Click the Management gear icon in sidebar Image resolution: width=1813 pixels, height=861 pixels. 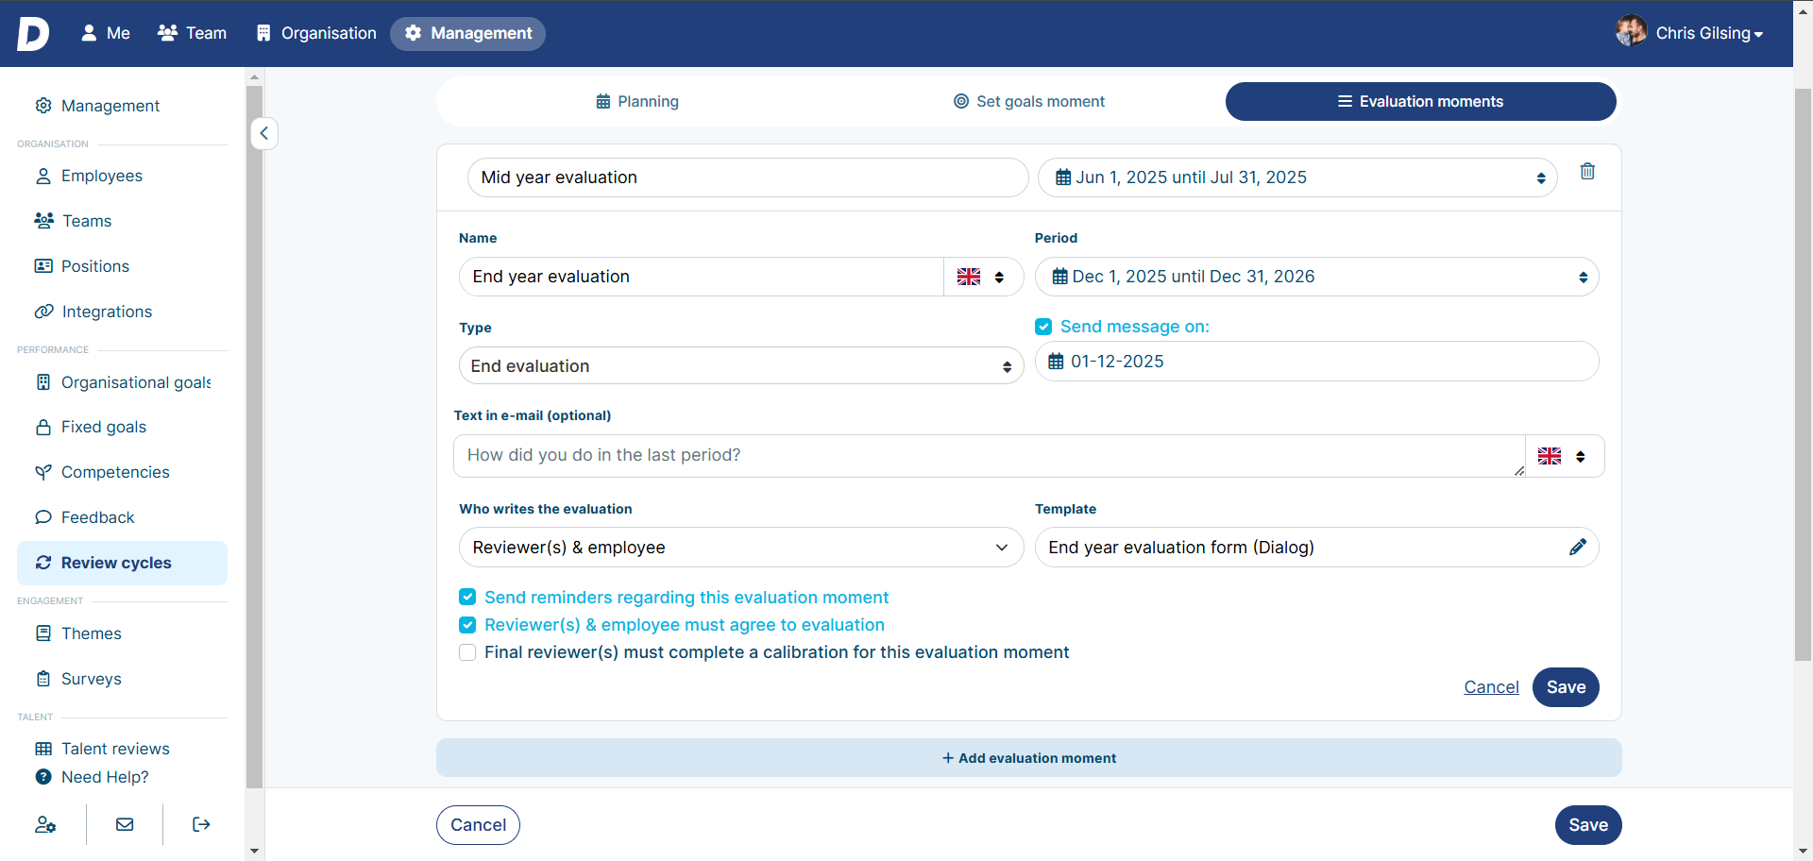(x=43, y=106)
